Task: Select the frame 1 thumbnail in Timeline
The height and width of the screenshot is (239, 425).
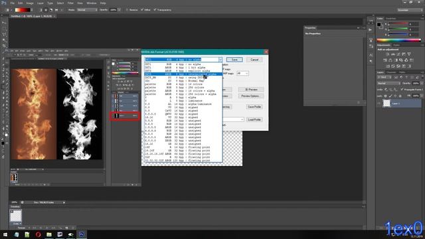Action: (x=16, y=216)
